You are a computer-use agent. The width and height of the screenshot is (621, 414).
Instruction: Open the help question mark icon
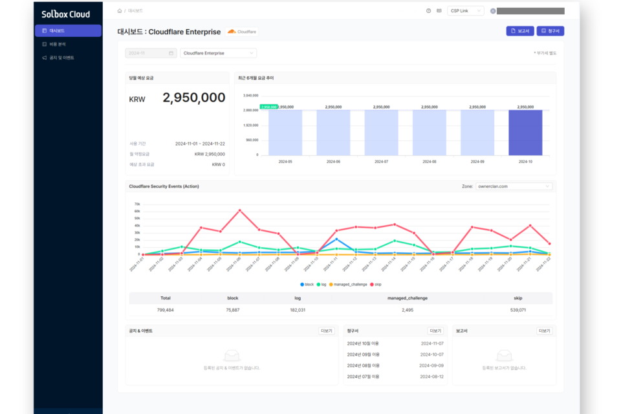click(429, 11)
